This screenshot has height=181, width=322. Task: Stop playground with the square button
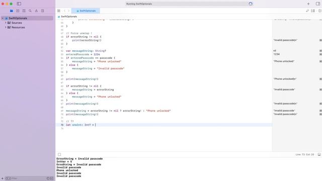point(59,154)
